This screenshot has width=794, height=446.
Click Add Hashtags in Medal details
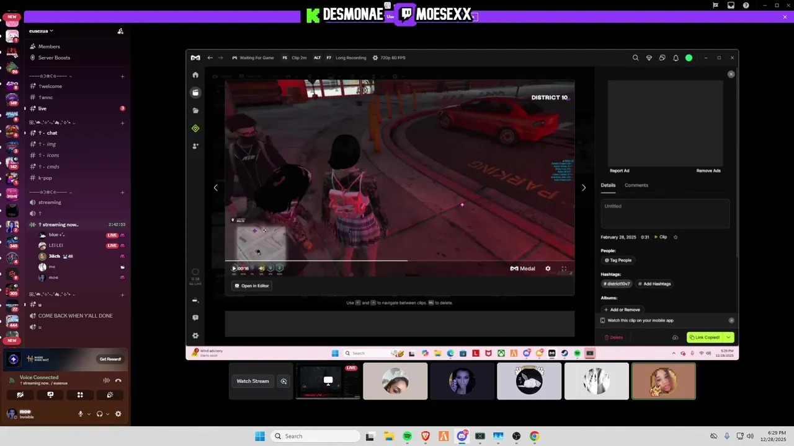[654, 284]
